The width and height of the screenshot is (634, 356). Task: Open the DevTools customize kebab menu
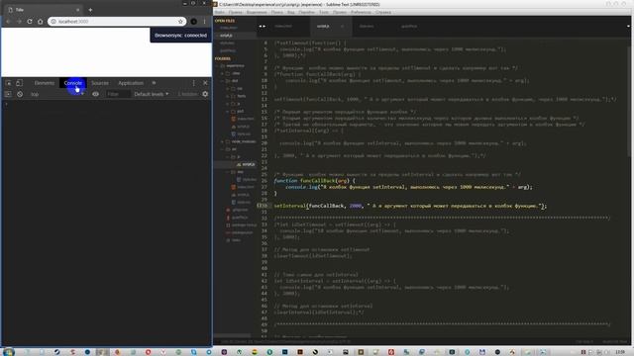click(x=194, y=83)
